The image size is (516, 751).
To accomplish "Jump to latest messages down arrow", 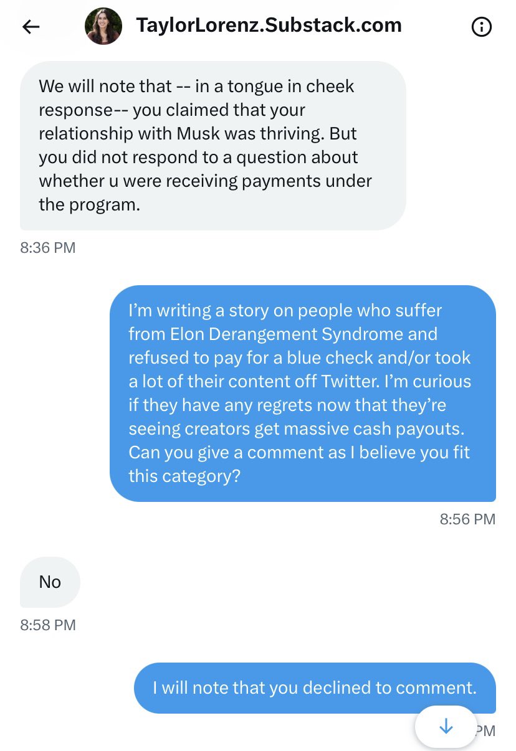I will coord(446,726).
